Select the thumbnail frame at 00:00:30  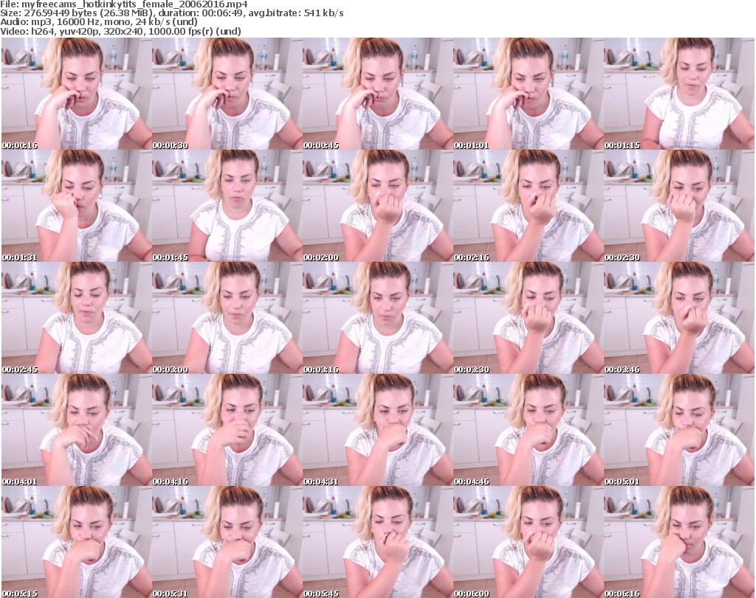click(x=227, y=94)
